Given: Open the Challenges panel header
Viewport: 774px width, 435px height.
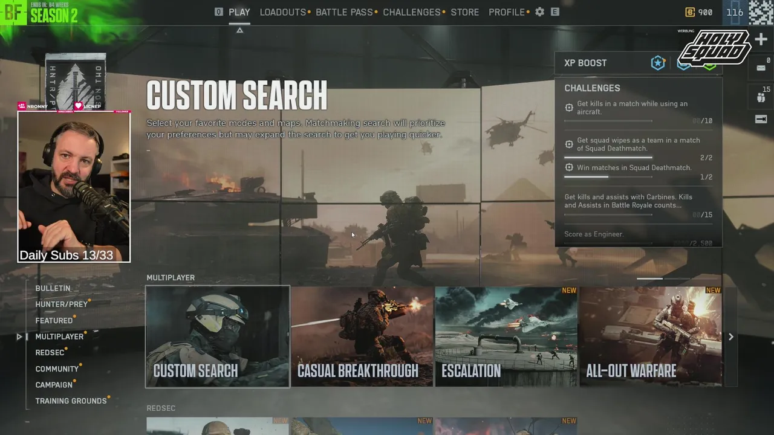Looking at the screenshot, I should 592,88.
